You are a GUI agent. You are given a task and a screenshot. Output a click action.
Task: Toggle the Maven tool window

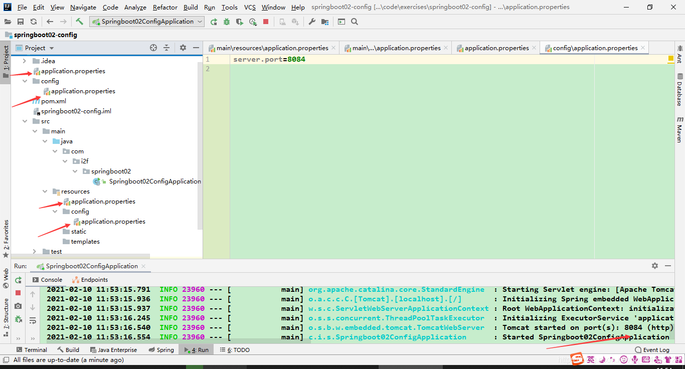(x=680, y=129)
